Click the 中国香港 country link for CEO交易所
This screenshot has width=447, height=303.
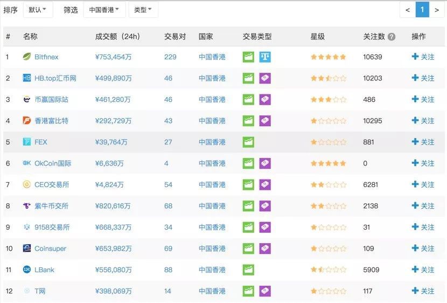212,185
